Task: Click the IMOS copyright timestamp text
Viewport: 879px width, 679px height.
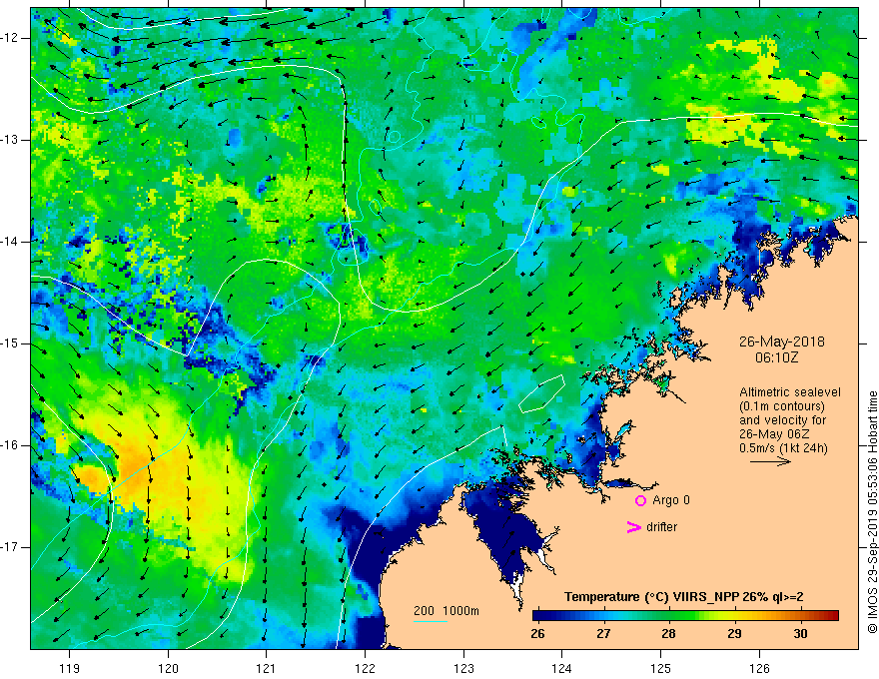Action: (872, 512)
